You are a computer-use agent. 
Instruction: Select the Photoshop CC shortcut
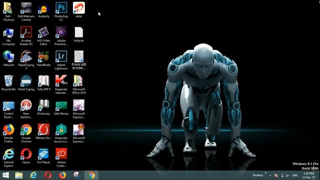[x=61, y=8]
